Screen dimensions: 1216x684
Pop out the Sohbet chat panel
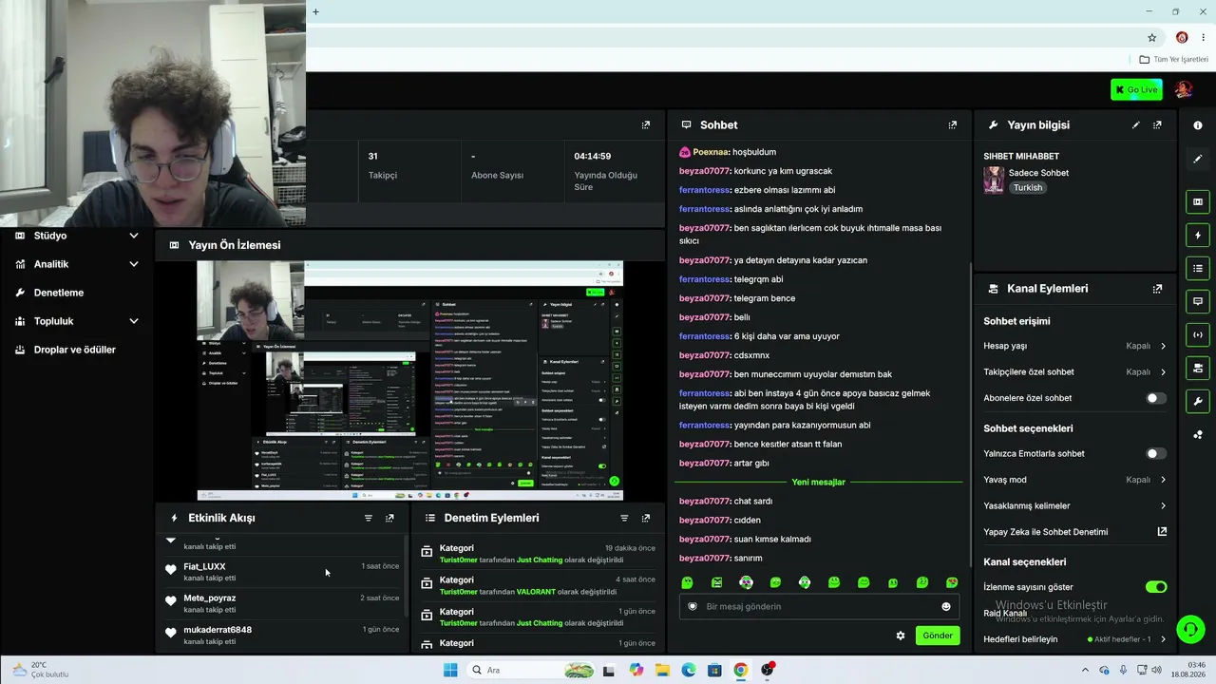point(953,125)
